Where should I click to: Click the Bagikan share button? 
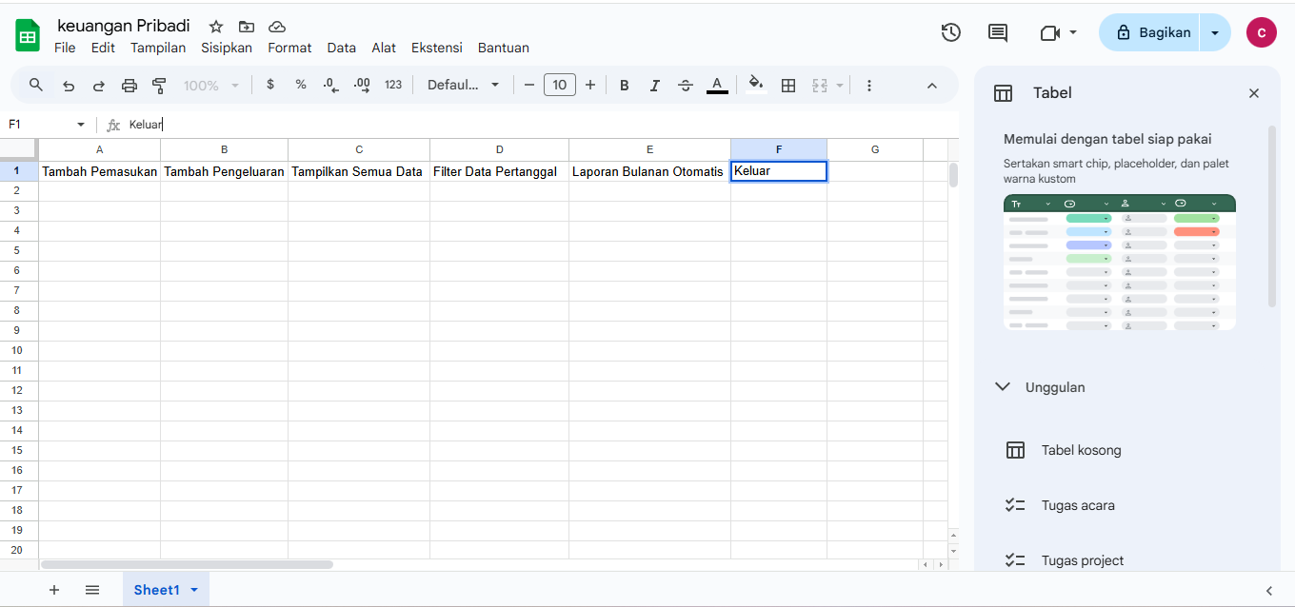click(1151, 32)
